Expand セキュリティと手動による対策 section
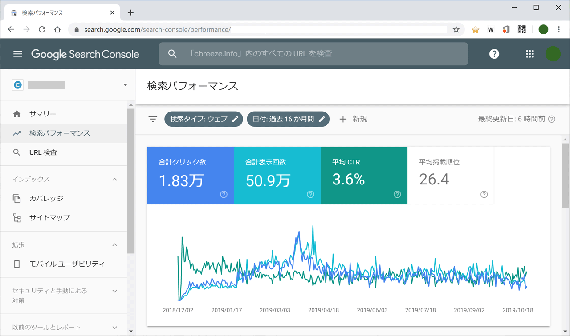This screenshot has width=570, height=336. (x=114, y=291)
